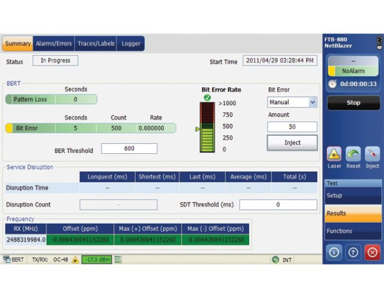Image resolution: width=384 pixels, height=298 pixels.
Task: Click the INT clock icon in status bar
Action: pyautogui.click(x=275, y=260)
